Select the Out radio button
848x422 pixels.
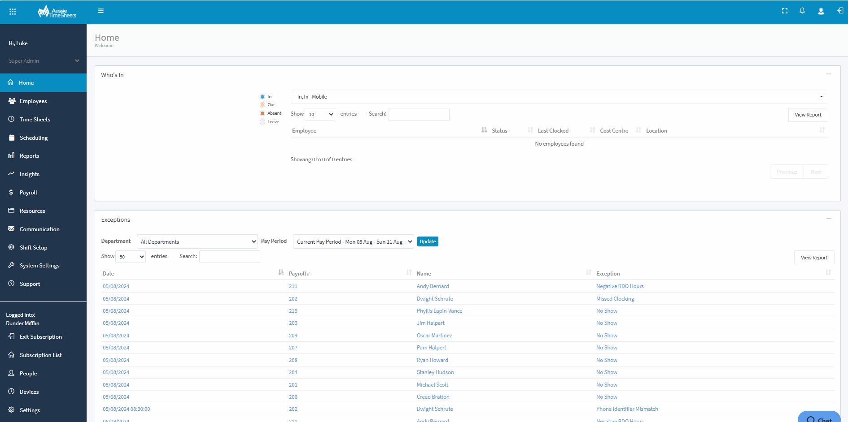click(x=262, y=104)
